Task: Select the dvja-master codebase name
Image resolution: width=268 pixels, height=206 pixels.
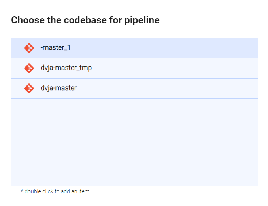Action: [x=59, y=88]
